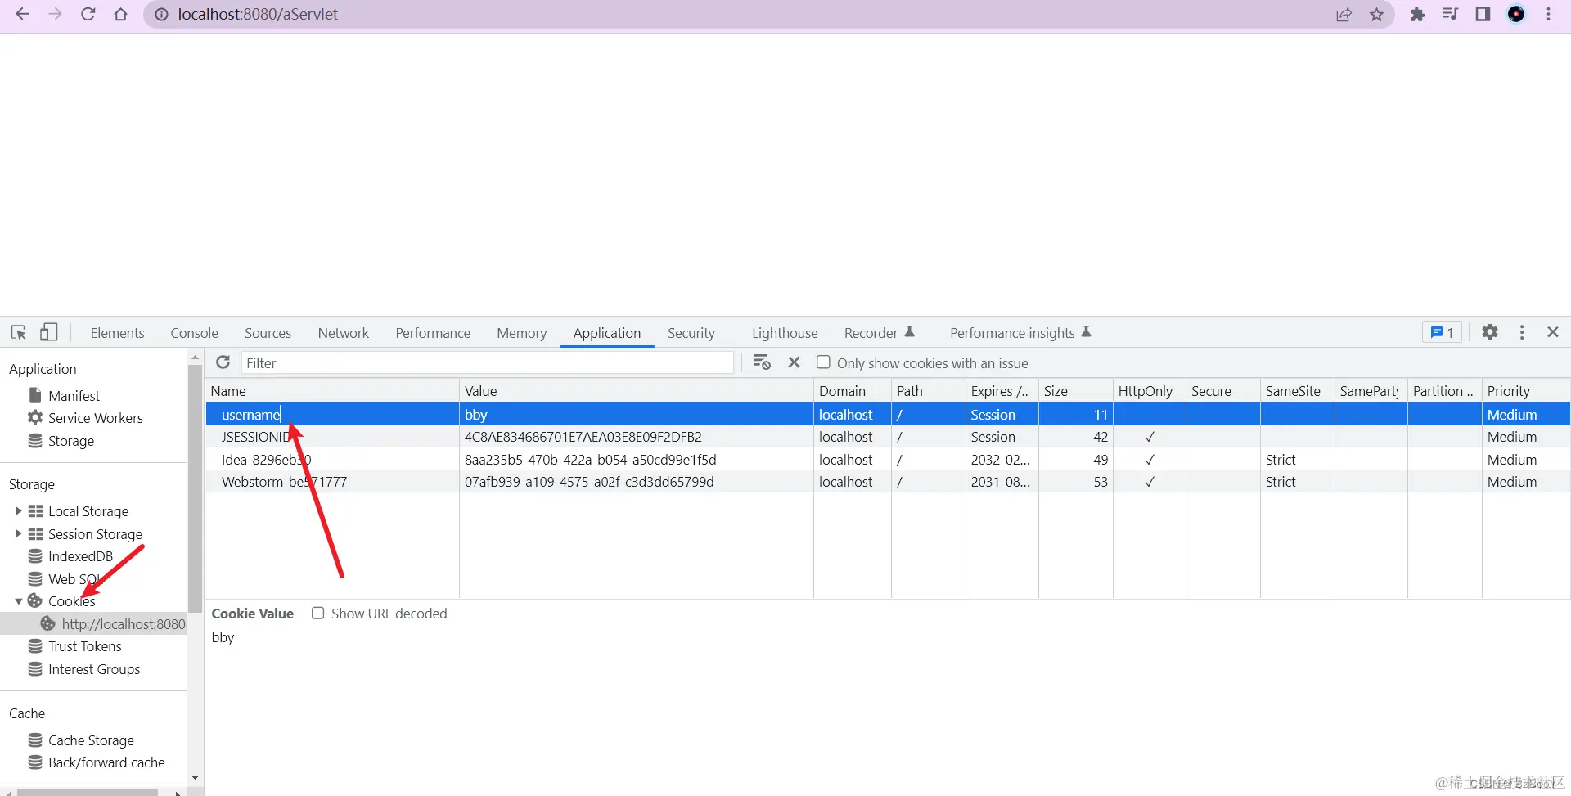Open the Lighthouse tab
Viewport: 1571px width, 796px height.
(785, 333)
